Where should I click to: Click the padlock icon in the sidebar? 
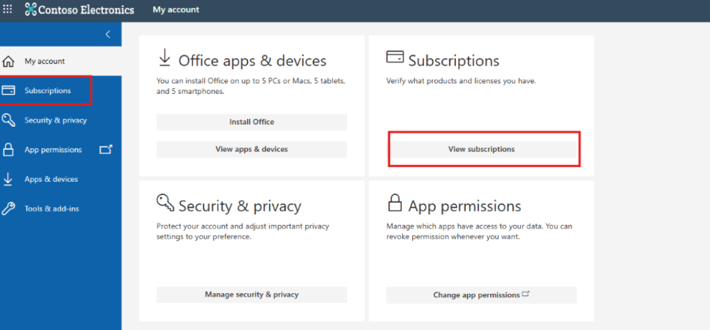(8, 150)
